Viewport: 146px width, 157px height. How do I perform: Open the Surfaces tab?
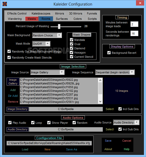(x=62, y=19)
